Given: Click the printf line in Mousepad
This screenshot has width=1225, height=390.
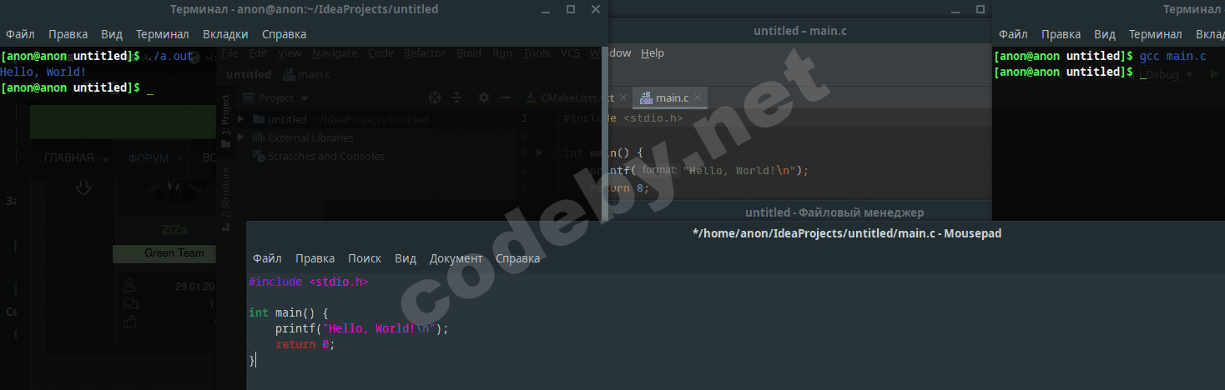Looking at the screenshot, I should point(362,328).
